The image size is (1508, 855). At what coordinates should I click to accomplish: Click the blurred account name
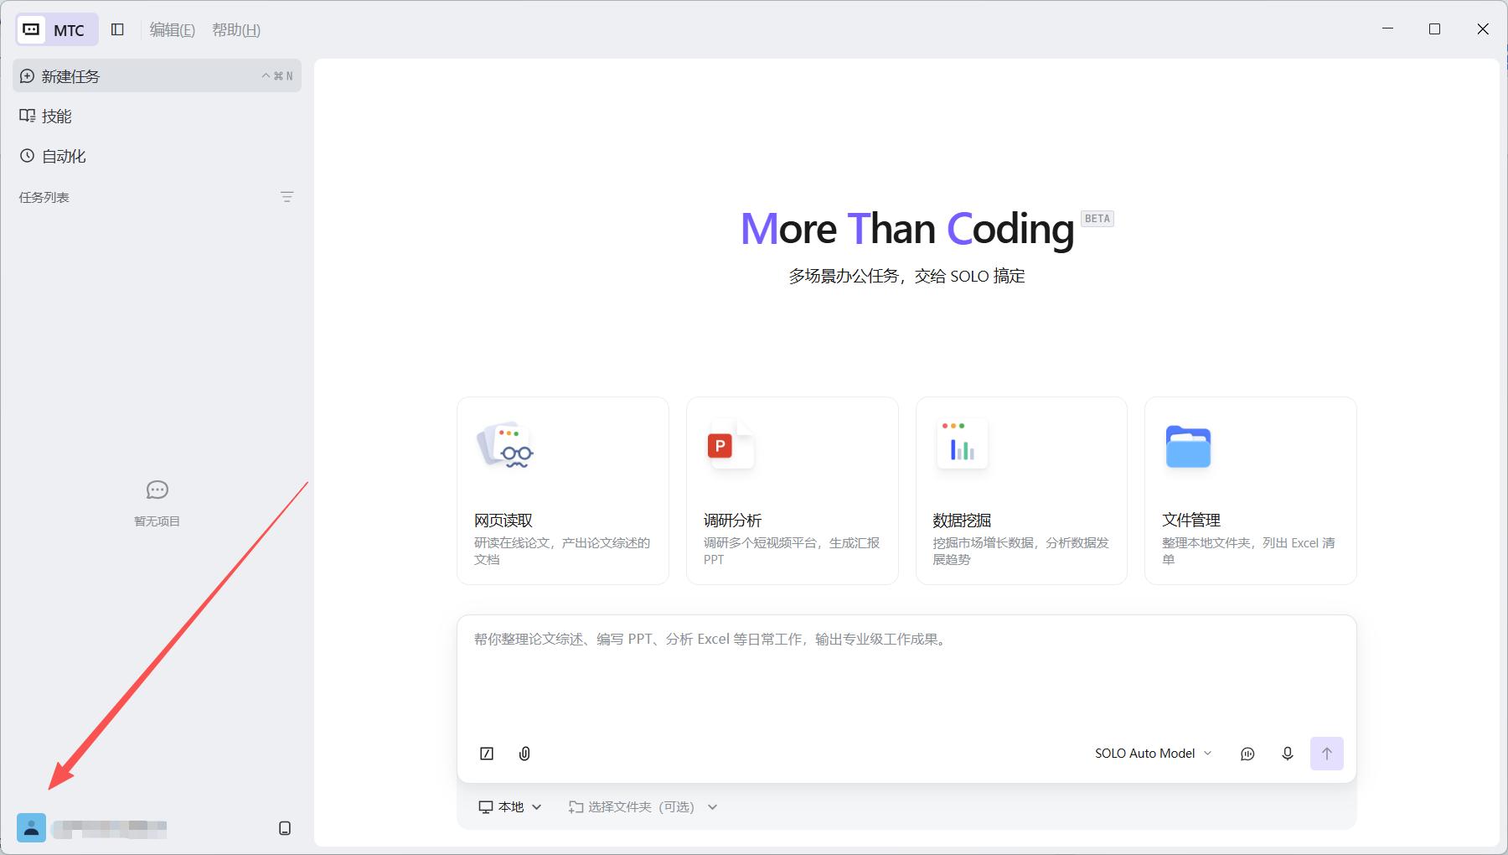[x=109, y=829]
